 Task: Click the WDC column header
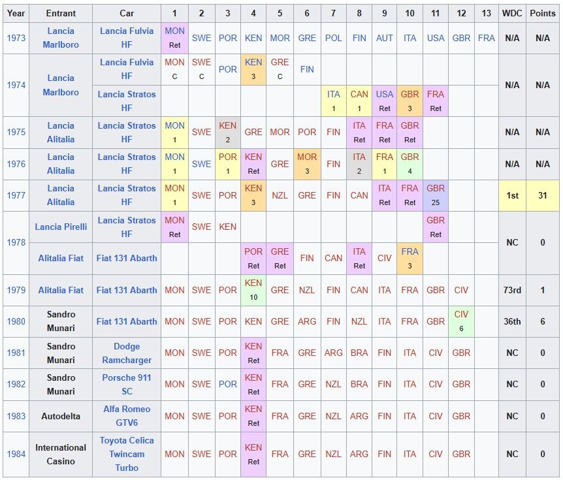coord(512,13)
